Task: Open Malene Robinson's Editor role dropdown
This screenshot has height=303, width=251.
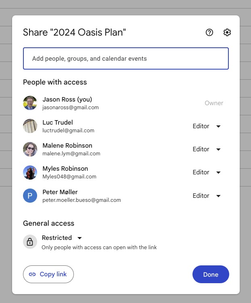Action: 207,149
